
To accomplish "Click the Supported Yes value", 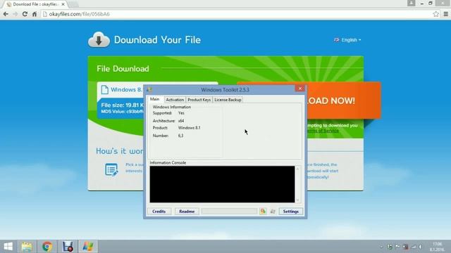I will click(x=181, y=113).
